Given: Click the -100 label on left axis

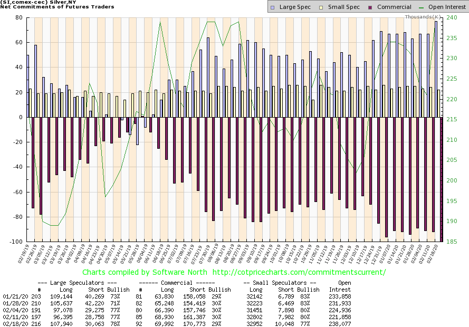Looking at the screenshot, I should coord(18,242).
